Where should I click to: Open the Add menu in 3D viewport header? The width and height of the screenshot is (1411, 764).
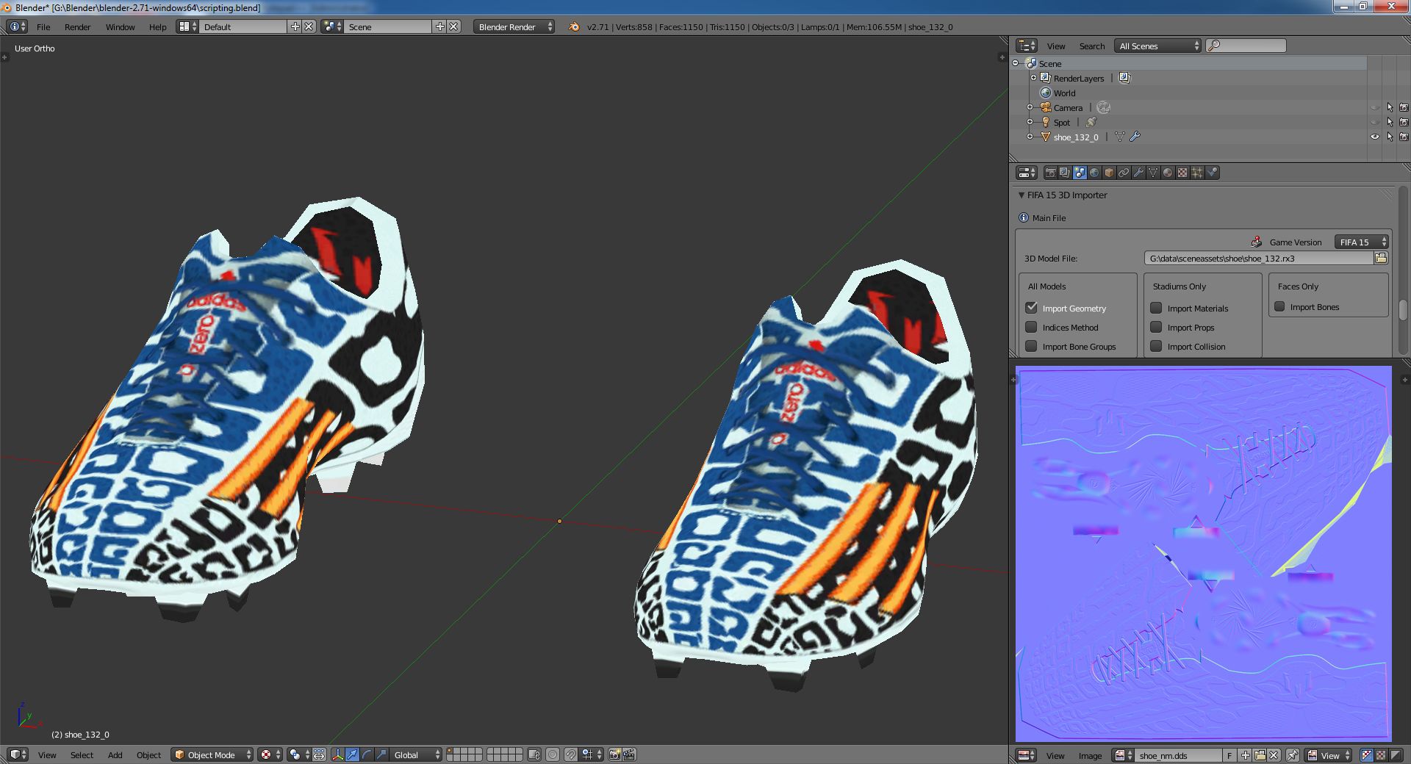point(115,755)
